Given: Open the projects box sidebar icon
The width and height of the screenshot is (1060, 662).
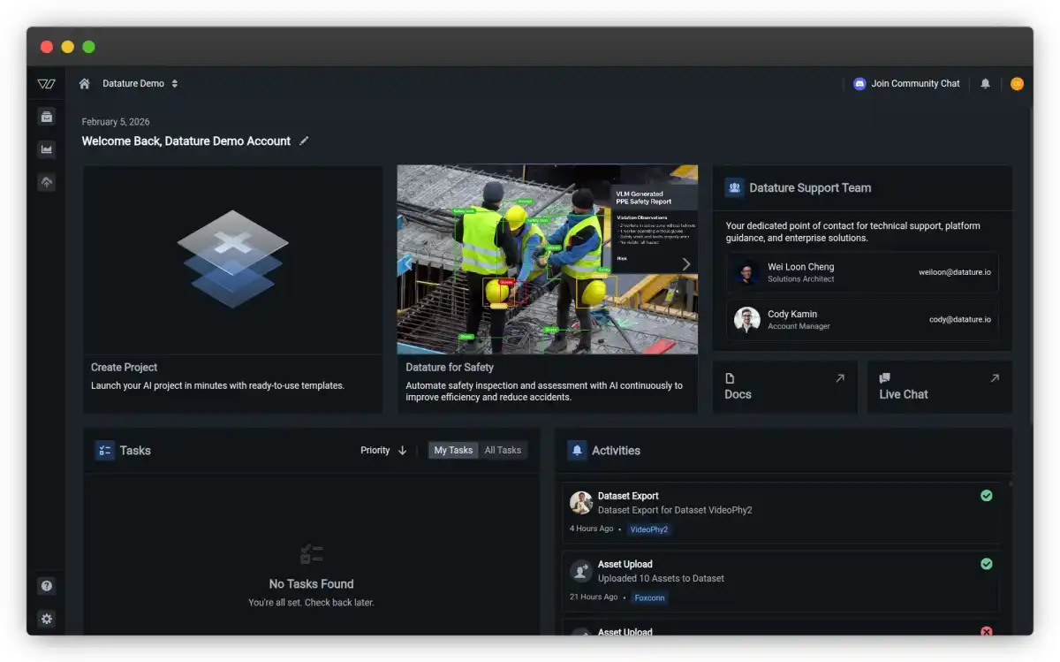Looking at the screenshot, I should [47, 117].
